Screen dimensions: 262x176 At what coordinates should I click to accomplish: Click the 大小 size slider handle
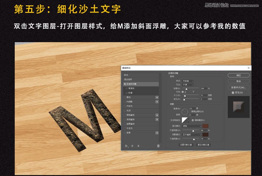(x=185, y=96)
